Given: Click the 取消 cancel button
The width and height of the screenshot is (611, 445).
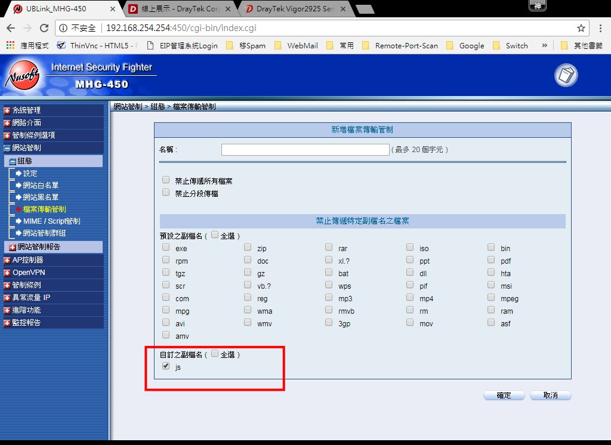Looking at the screenshot, I should pyautogui.click(x=551, y=395).
